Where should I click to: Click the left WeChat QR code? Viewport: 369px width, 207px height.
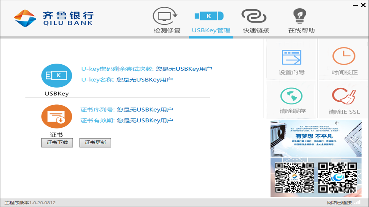(x=294, y=177)
